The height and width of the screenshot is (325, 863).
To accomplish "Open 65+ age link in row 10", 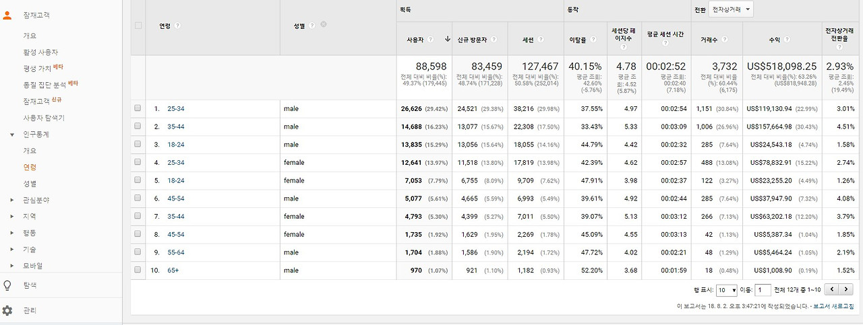I will point(173,270).
